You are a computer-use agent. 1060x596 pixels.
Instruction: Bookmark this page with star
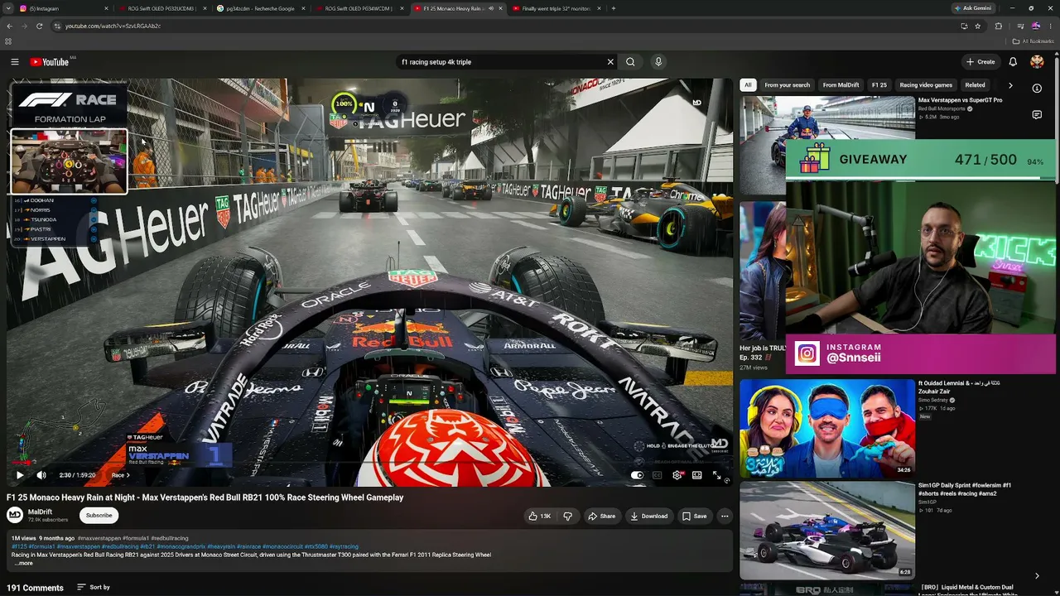click(x=978, y=26)
